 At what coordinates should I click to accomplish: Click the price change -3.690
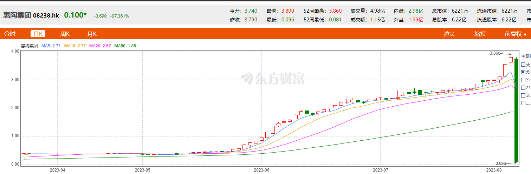click(100, 16)
